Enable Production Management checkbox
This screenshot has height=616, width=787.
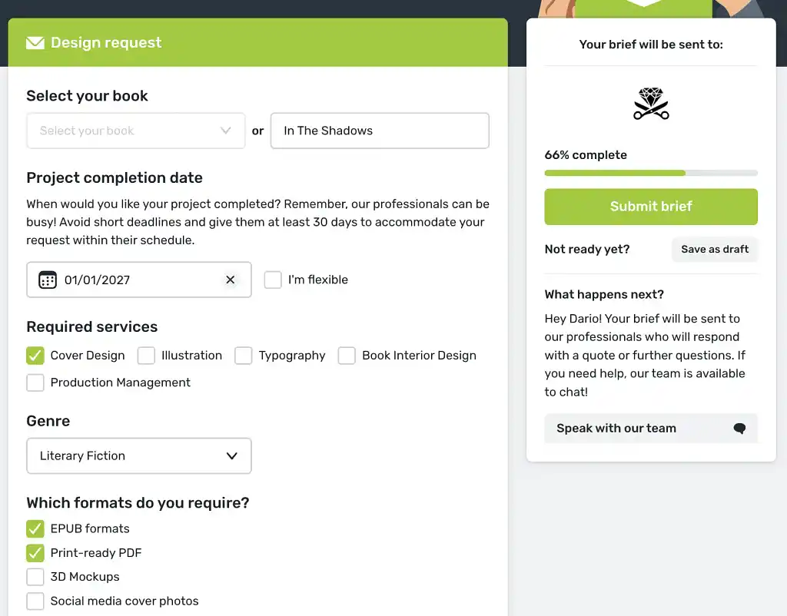(x=35, y=383)
